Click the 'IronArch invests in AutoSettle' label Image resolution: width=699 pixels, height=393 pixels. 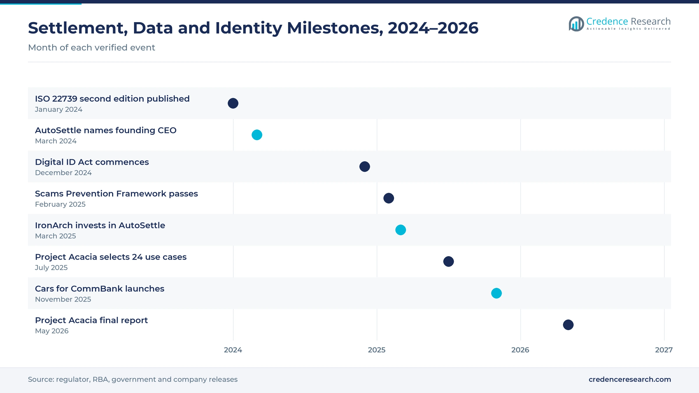tap(100, 225)
